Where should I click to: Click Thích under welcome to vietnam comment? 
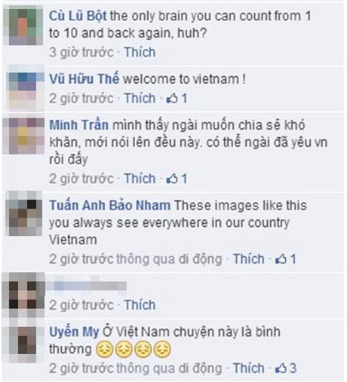[x=140, y=98]
